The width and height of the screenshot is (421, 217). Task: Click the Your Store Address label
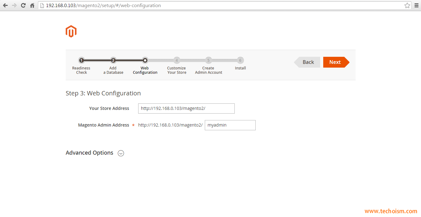point(109,108)
